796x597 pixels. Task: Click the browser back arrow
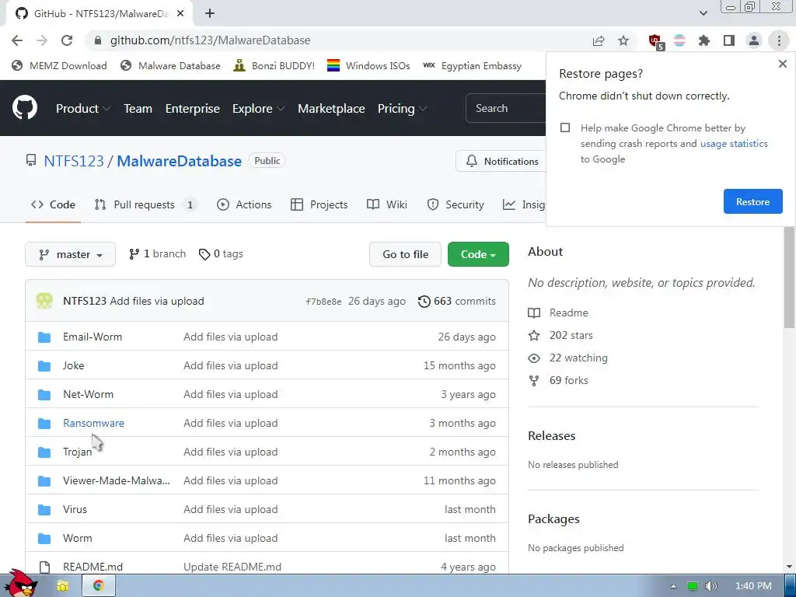(17, 40)
